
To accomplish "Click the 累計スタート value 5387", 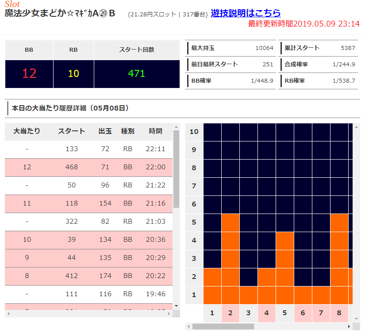I will (348, 48).
